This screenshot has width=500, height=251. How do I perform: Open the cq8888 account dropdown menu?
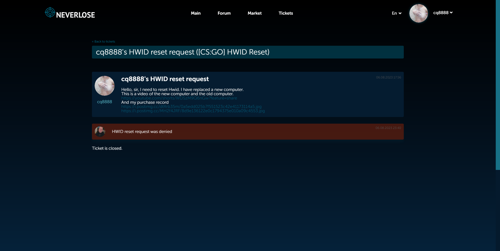443,12
